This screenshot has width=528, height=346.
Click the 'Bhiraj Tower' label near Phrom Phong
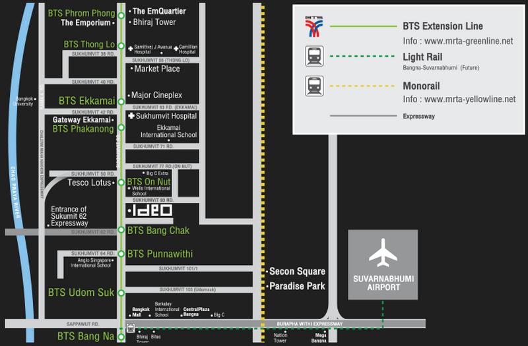[154, 22]
